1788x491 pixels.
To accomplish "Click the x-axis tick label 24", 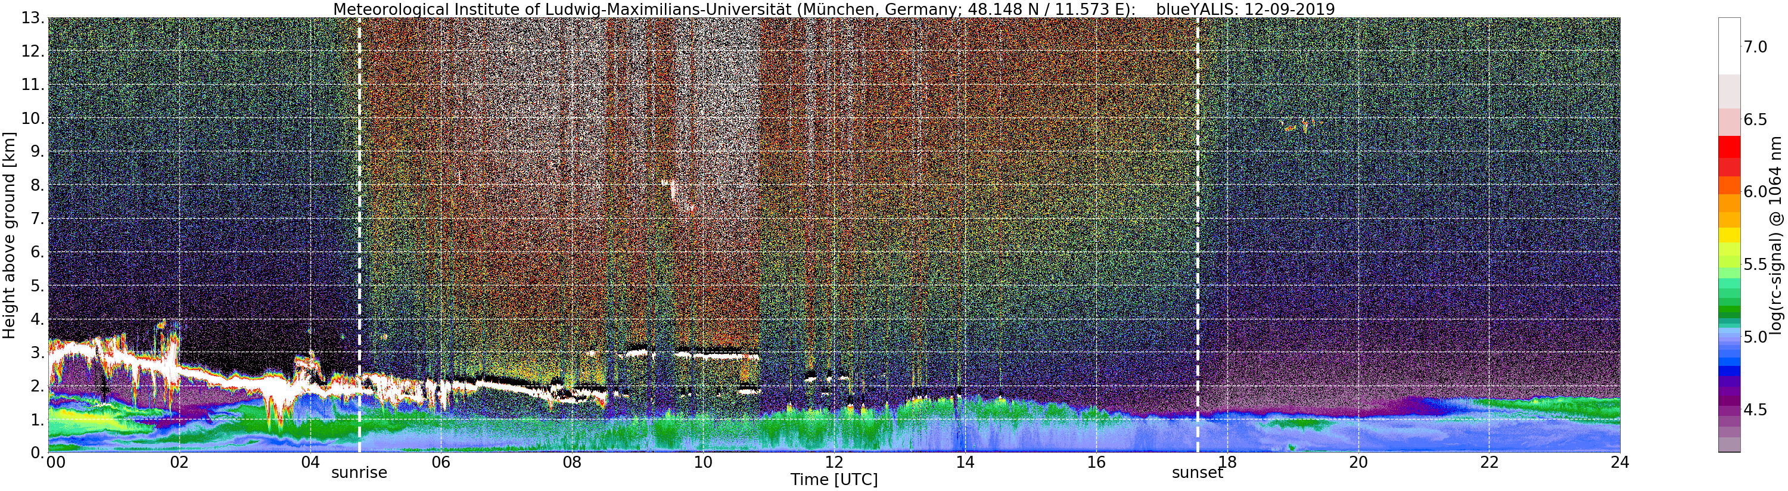I will (1620, 462).
